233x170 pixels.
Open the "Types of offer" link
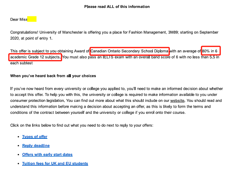point(35,137)
